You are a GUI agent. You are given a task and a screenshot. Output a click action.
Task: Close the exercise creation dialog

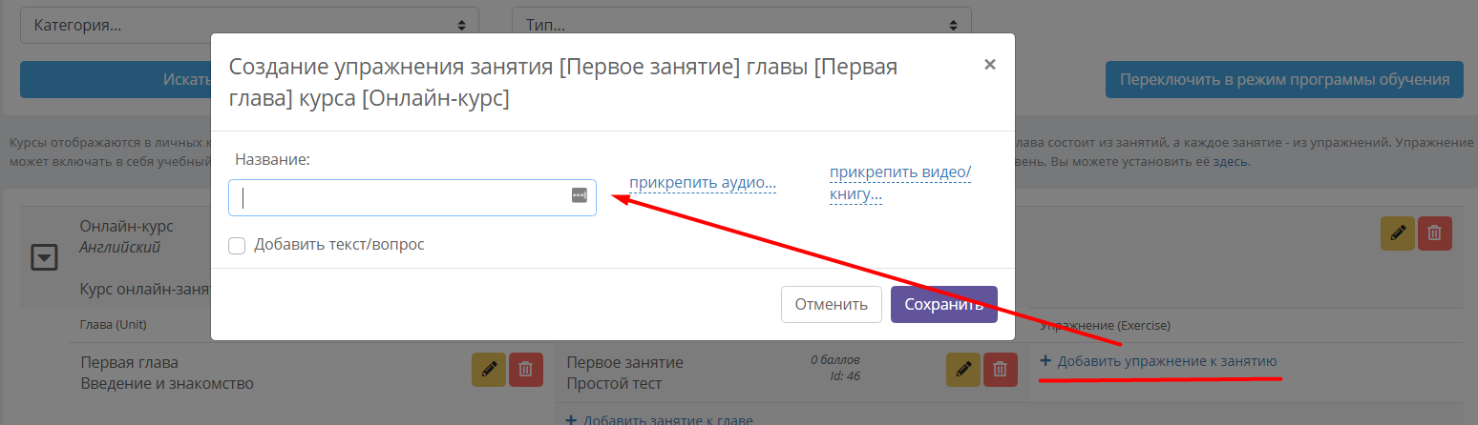[990, 65]
